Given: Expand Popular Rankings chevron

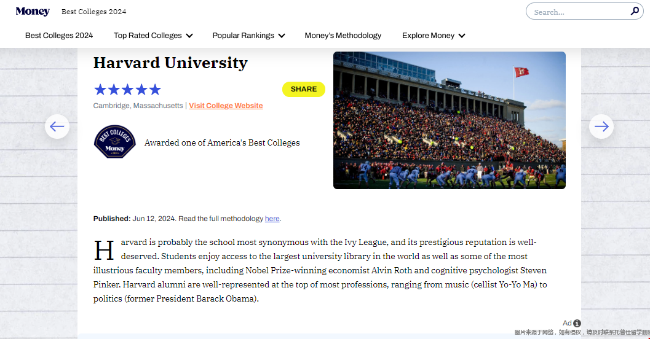Looking at the screenshot, I should coord(282,36).
